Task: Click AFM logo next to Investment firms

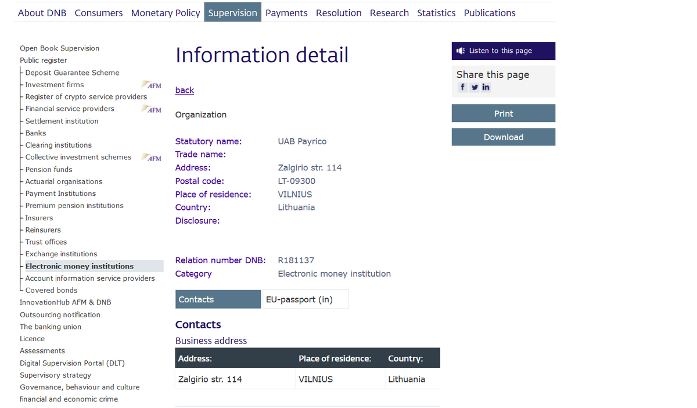Action: 152,85
